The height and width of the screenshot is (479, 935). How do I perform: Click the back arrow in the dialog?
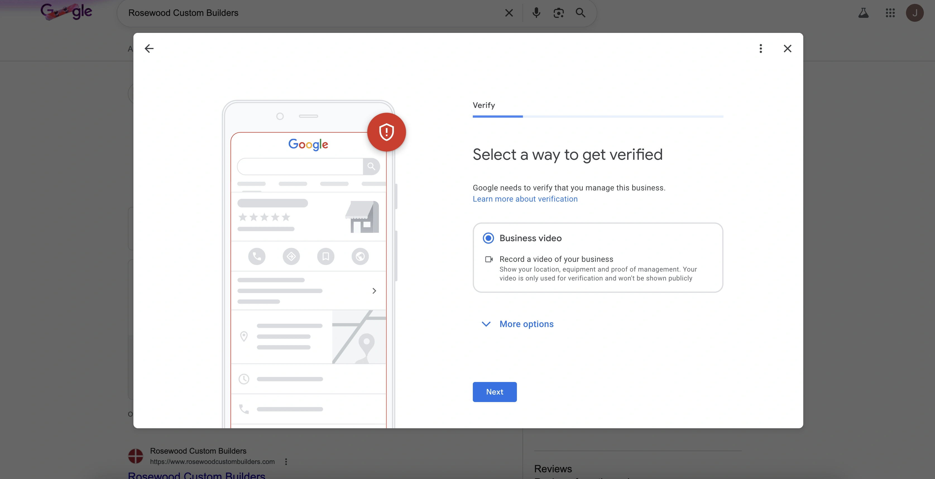click(x=149, y=49)
